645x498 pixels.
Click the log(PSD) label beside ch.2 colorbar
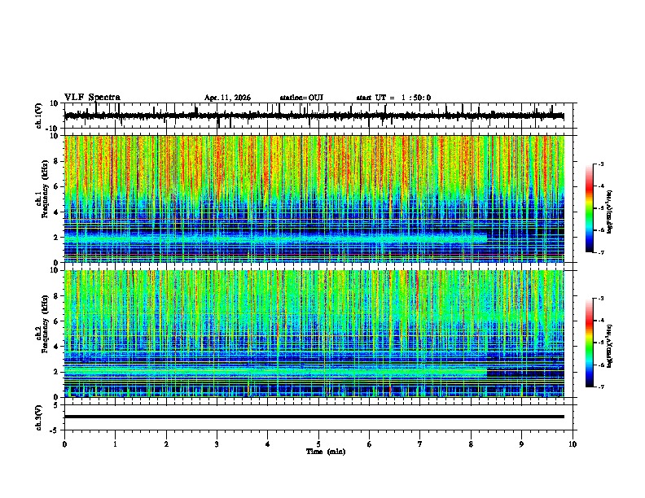610,346
